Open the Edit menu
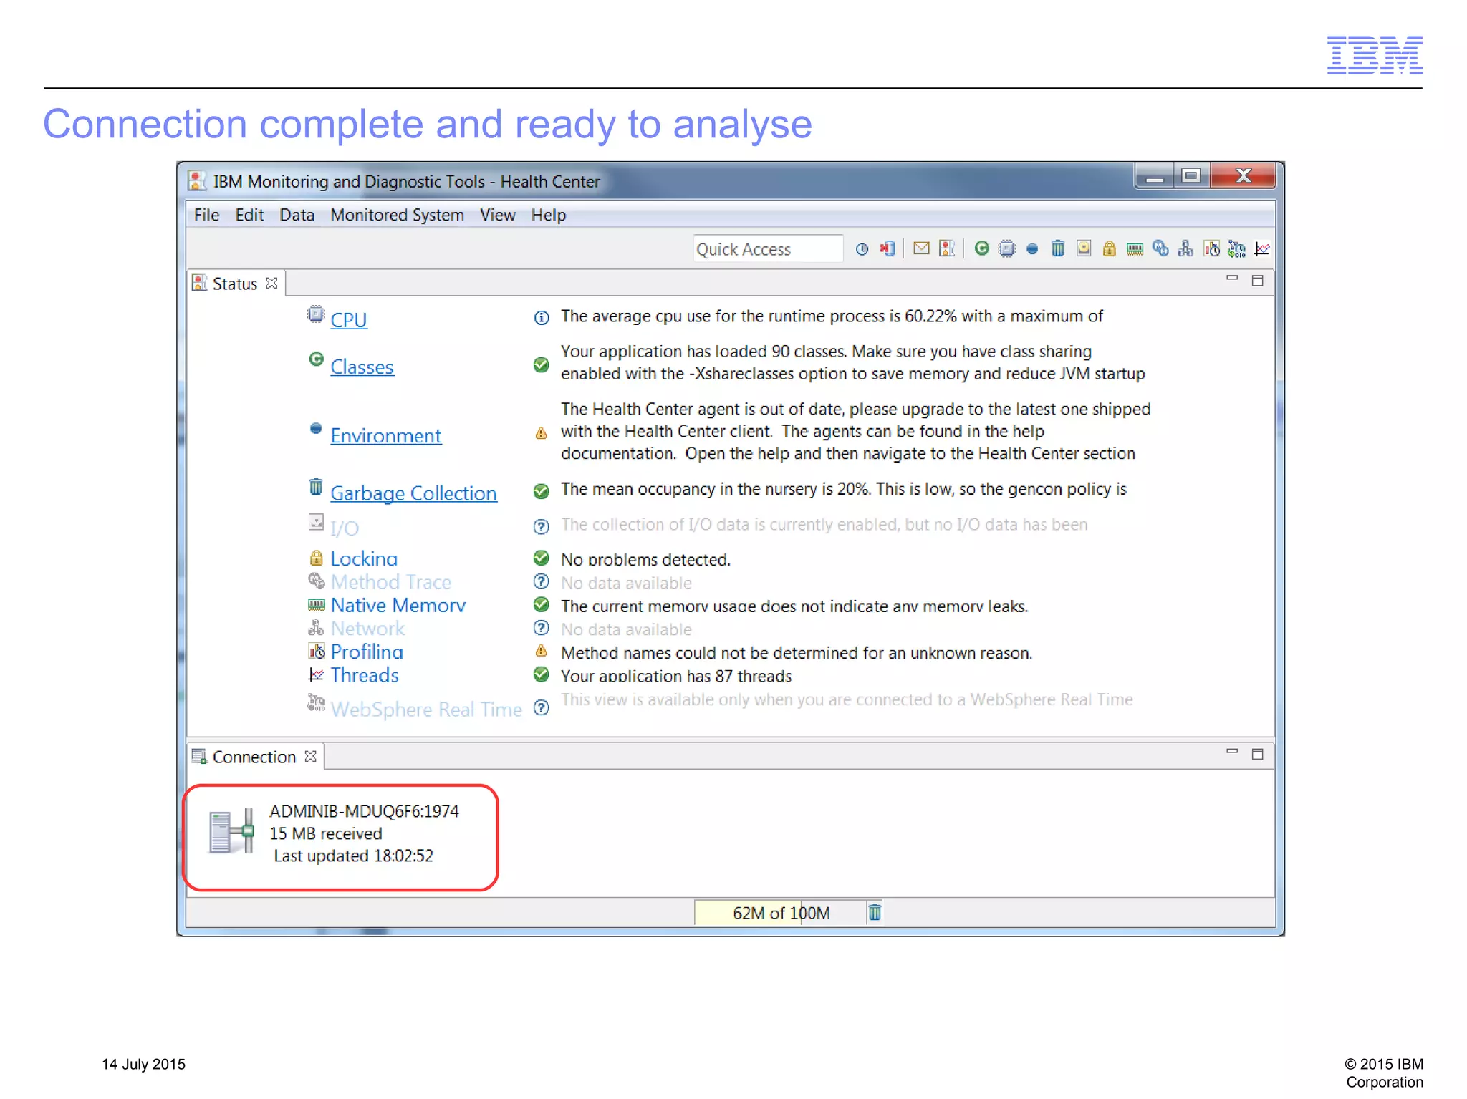 click(249, 215)
